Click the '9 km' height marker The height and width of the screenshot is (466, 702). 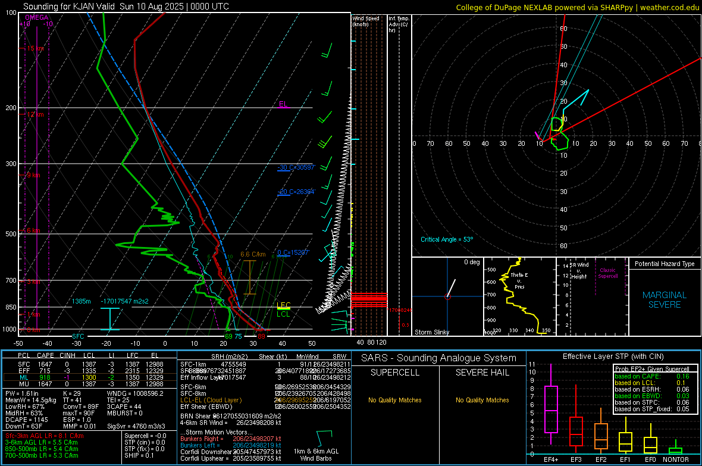[33, 175]
